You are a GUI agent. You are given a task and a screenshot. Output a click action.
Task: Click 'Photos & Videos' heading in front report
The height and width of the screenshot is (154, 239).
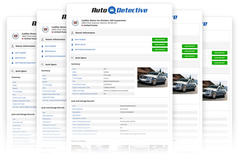[78, 141]
